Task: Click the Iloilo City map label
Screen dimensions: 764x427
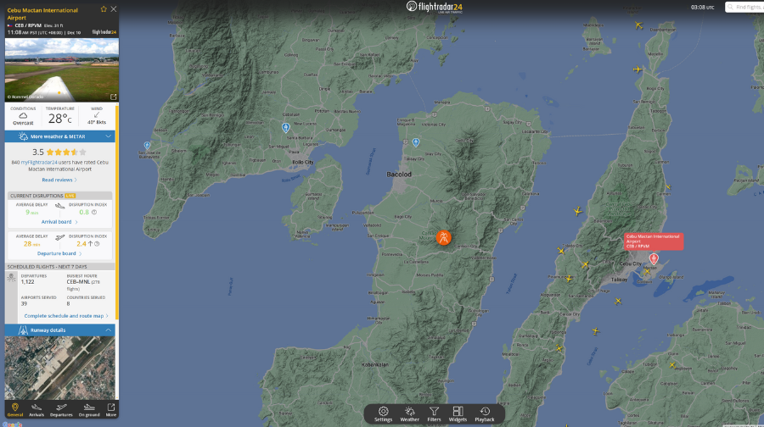Action: coord(302,162)
